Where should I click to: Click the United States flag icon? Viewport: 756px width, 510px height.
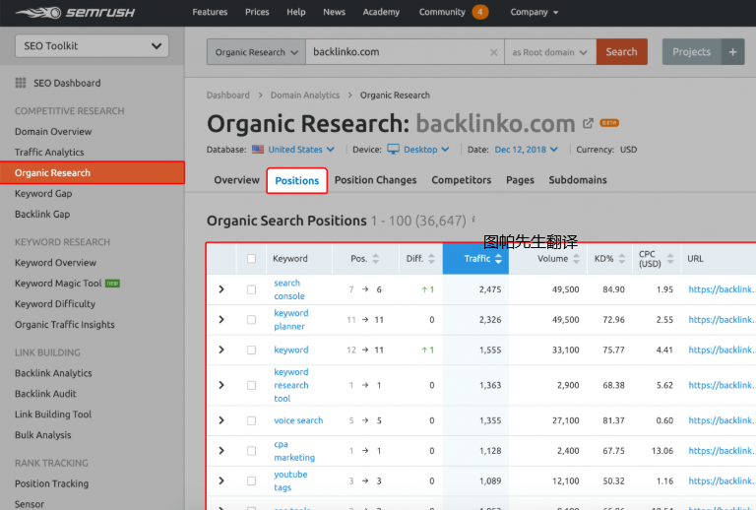pos(258,150)
